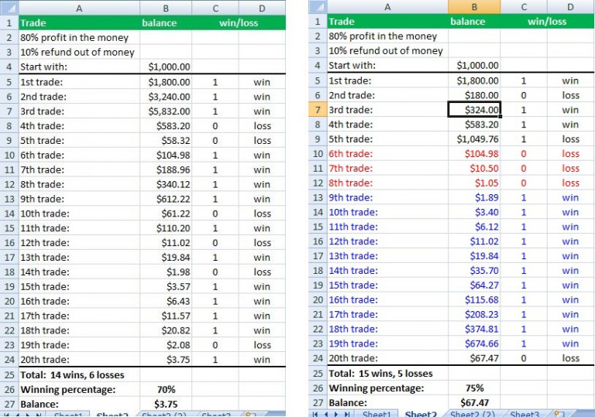Screen dimensions: 595x417
Task: Select column D header in right spreadsheet
Action: click(x=570, y=7)
